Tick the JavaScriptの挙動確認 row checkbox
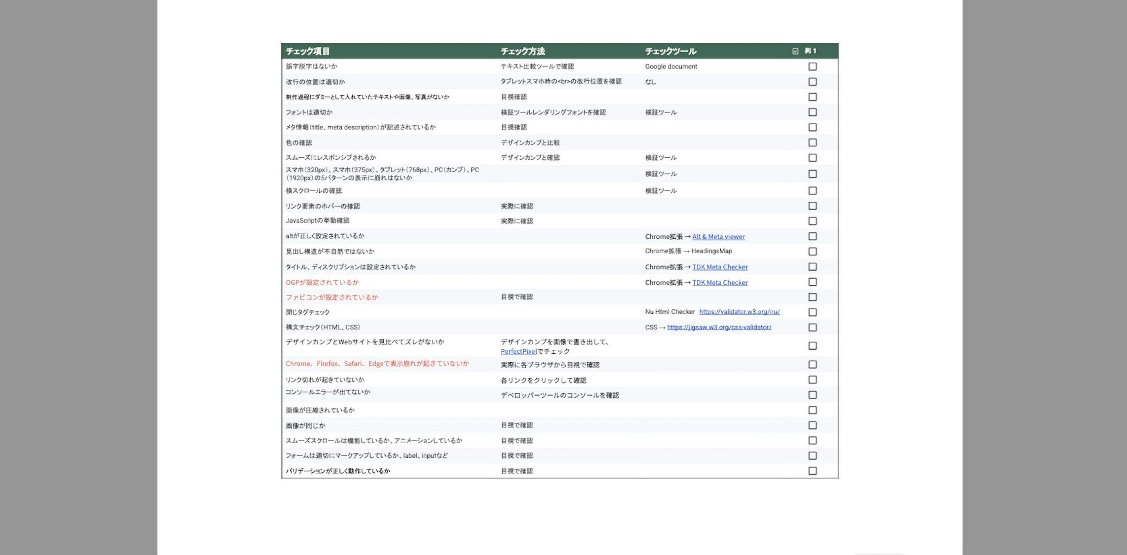 [813, 221]
